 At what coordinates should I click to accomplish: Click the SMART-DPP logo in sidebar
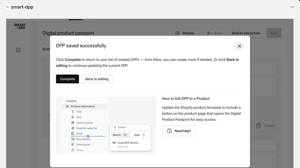pos(20,26)
